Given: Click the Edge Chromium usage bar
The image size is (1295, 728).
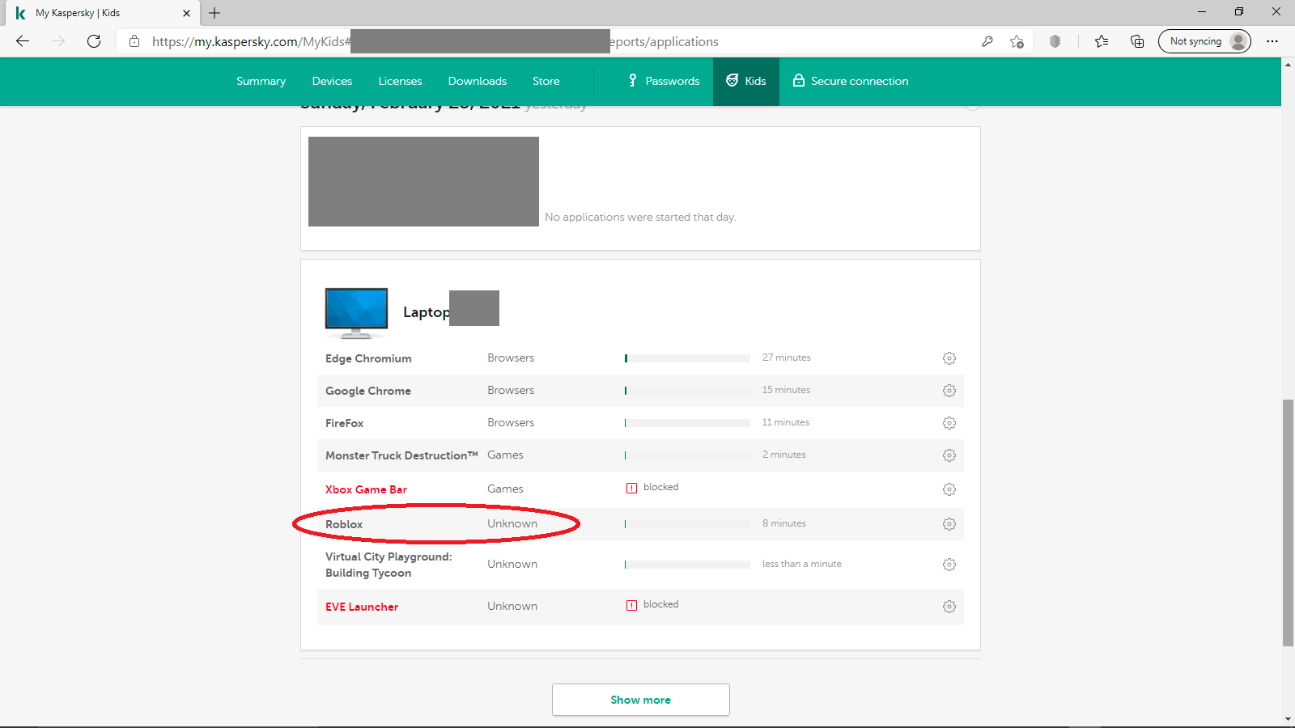Looking at the screenshot, I should click(687, 358).
